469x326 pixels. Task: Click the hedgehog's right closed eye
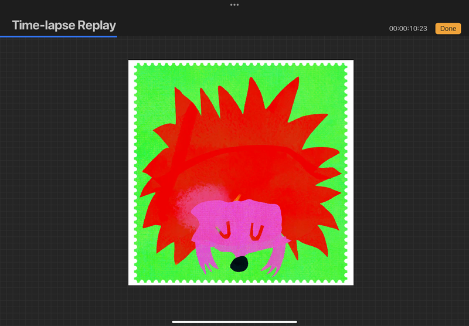(x=256, y=232)
